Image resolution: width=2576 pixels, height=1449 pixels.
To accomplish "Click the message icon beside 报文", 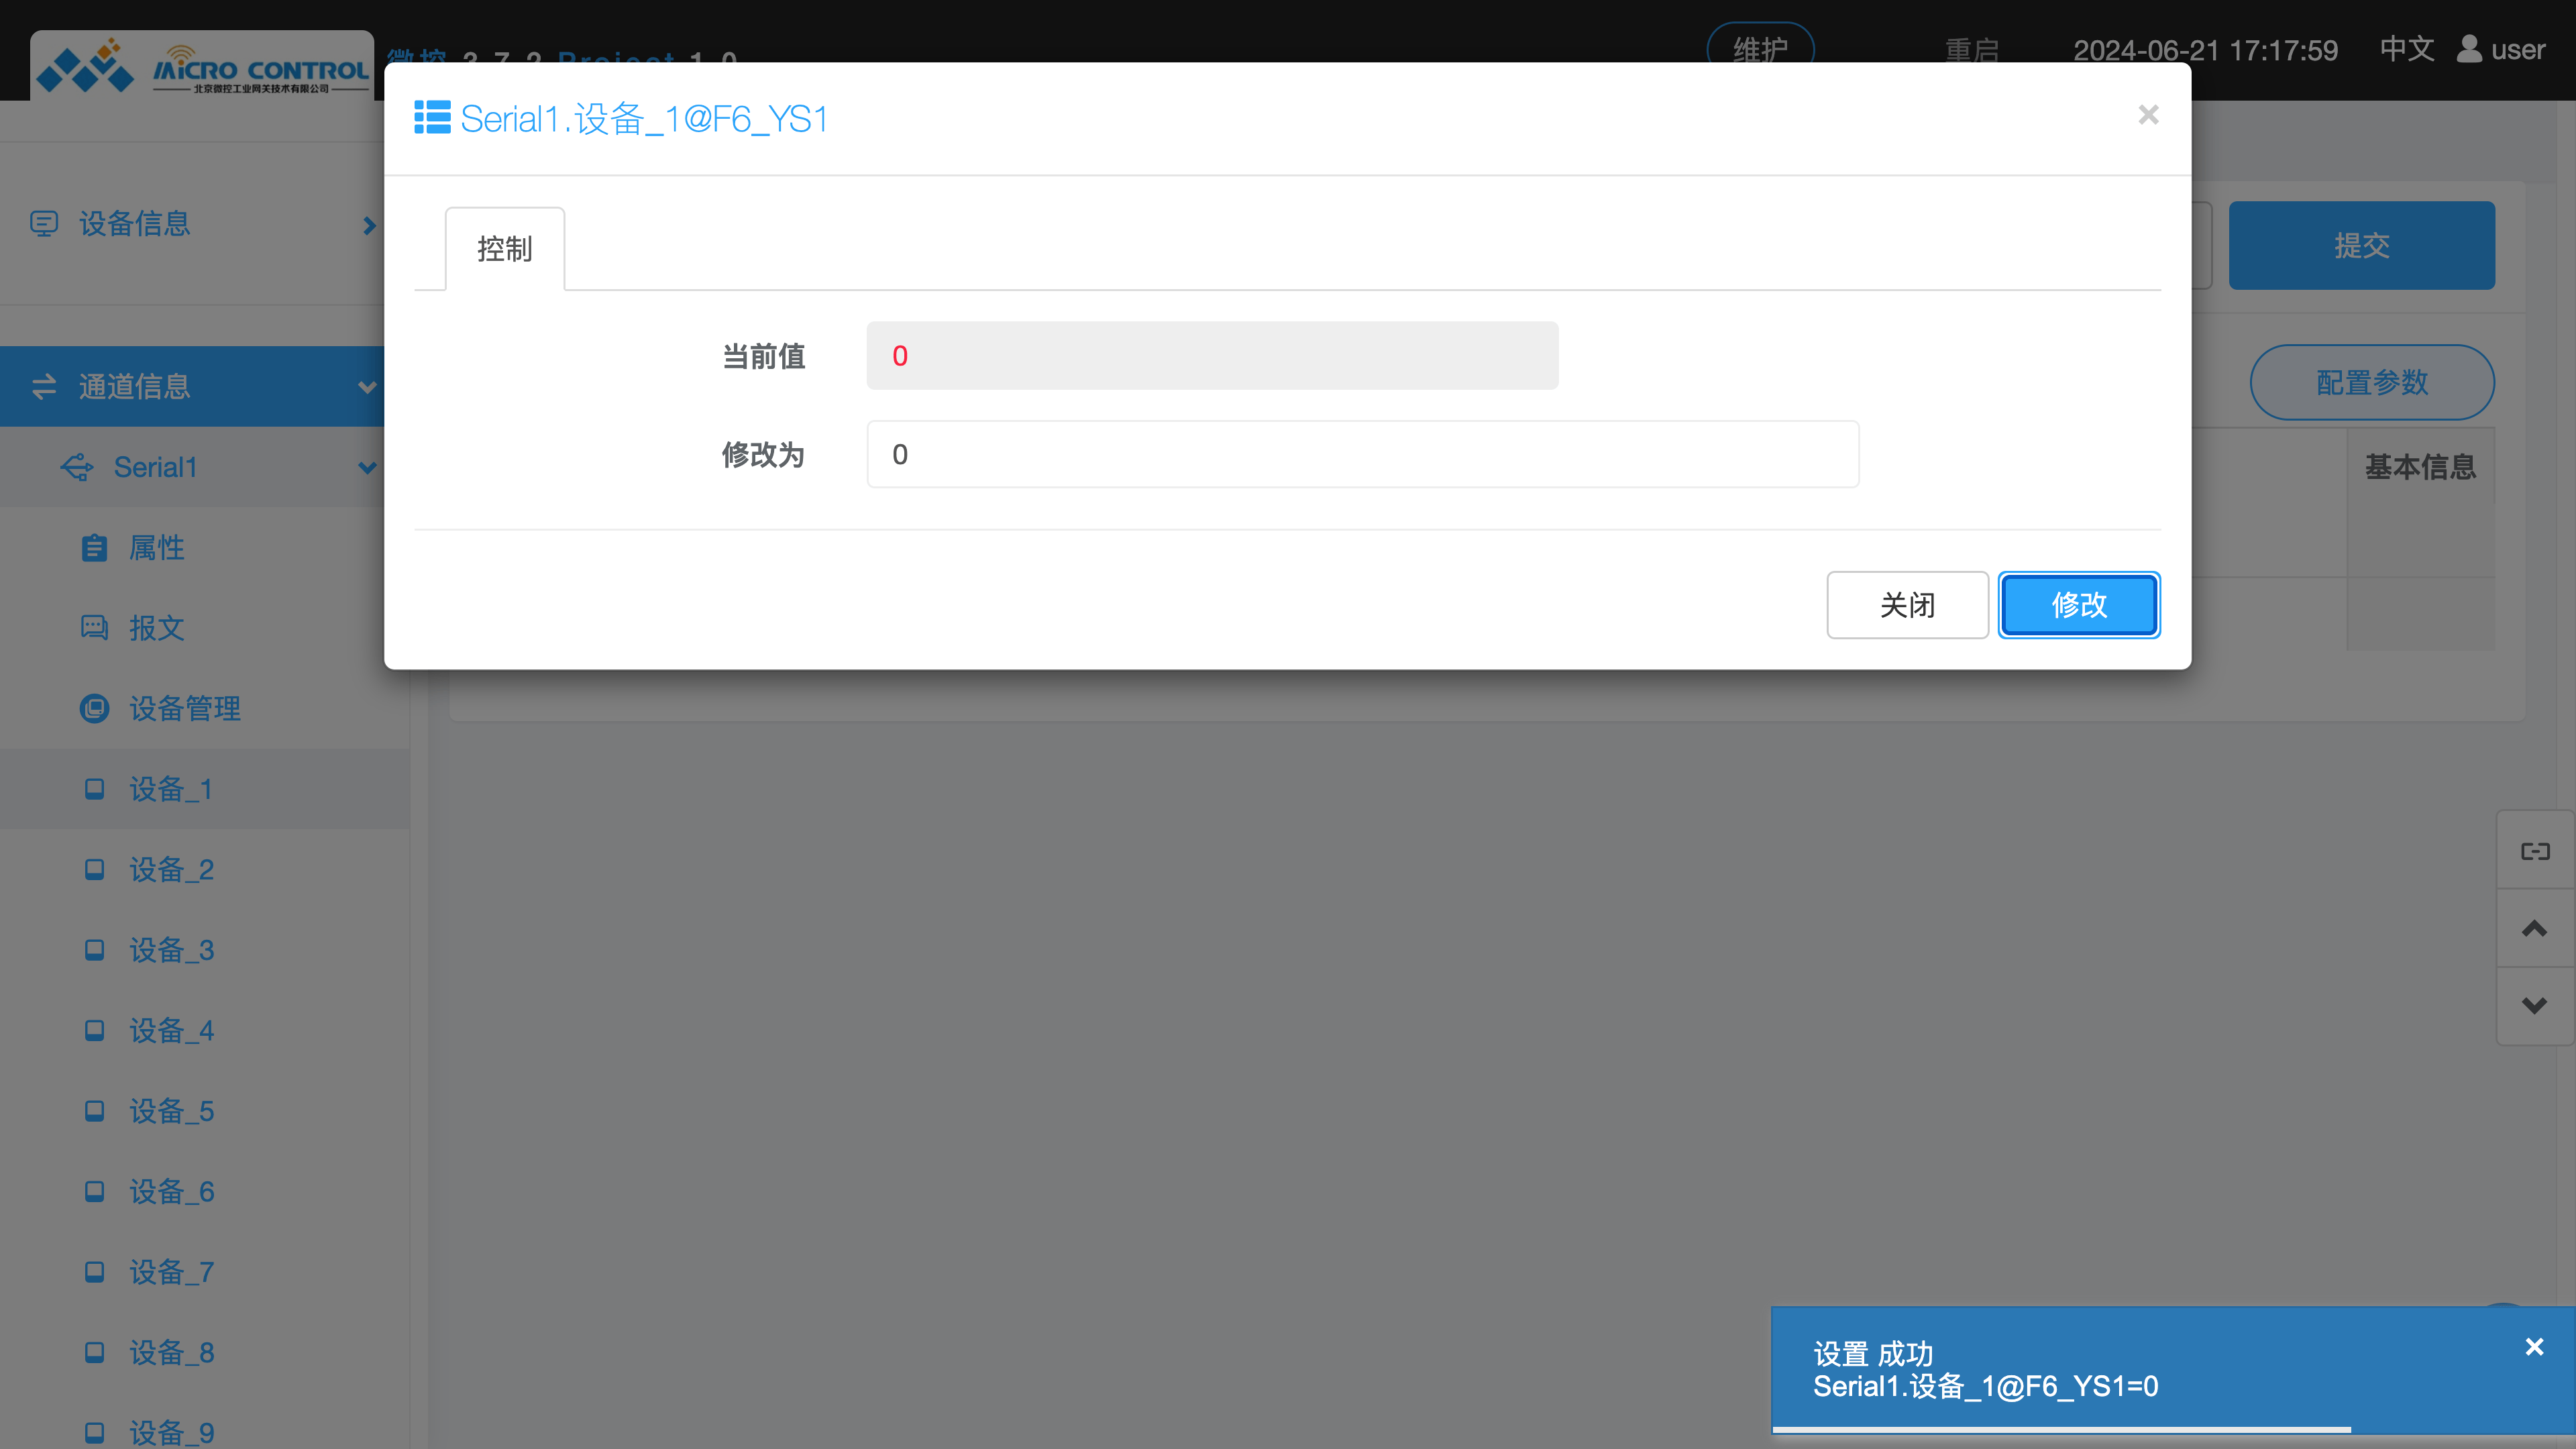I will [x=94, y=628].
